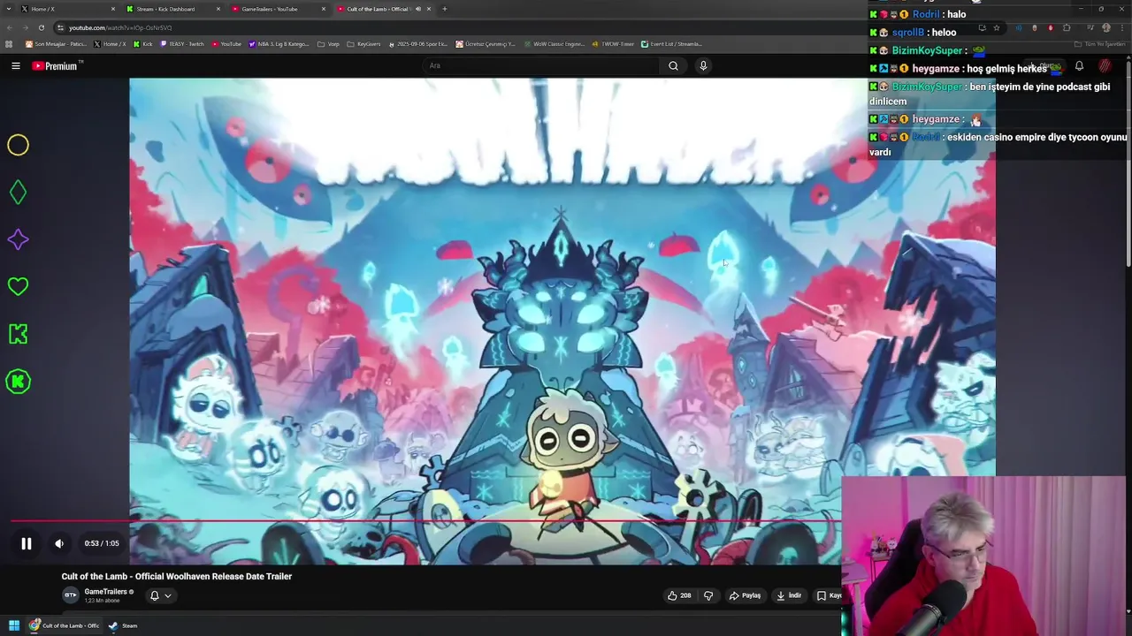
Task: Close the Home / X tab
Action: click(112, 9)
